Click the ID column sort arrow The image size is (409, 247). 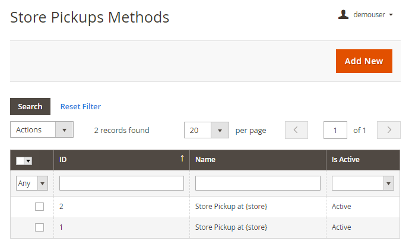pyautogui.click(x=182, y=159)
